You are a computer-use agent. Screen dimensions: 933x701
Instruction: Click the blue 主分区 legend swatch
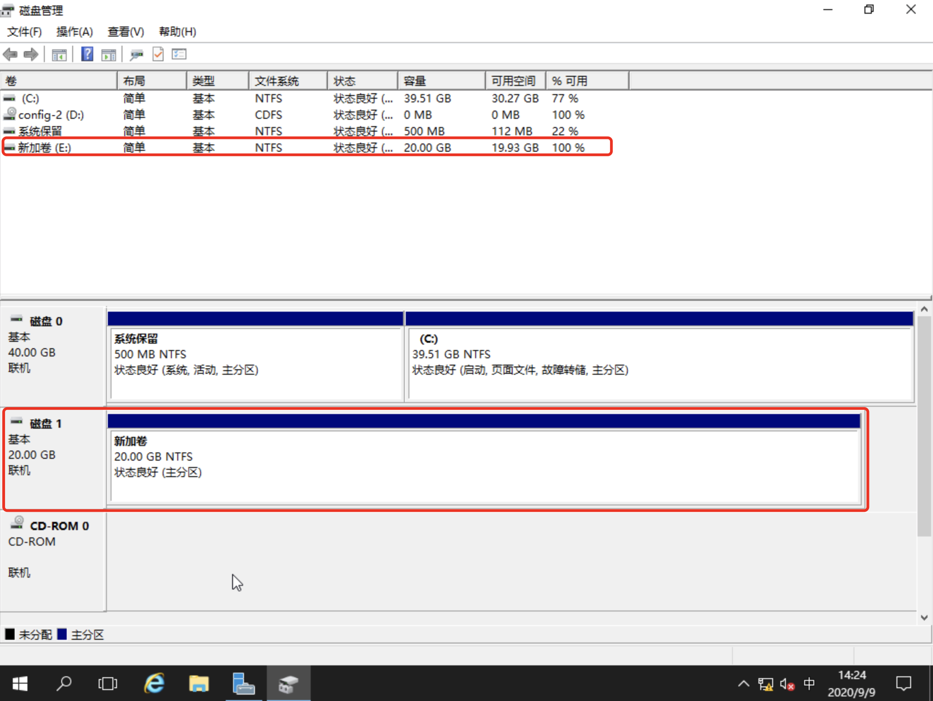(x=62, y=634)
